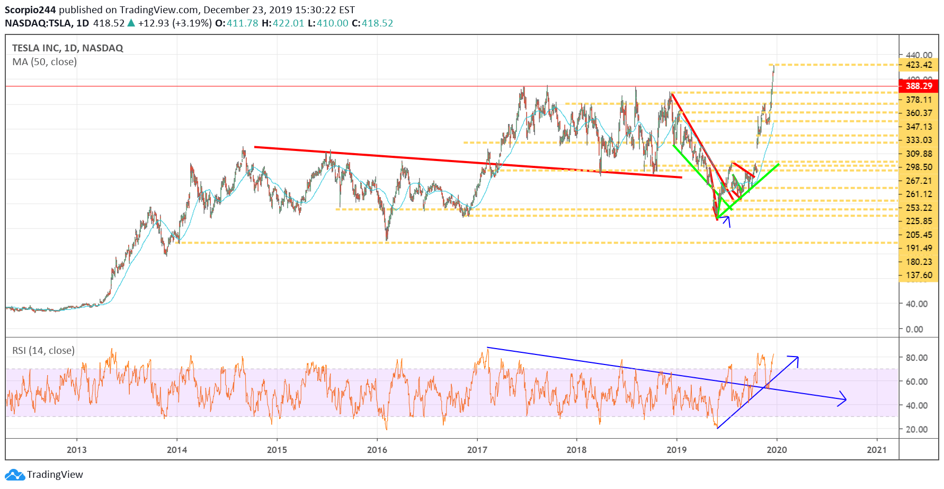Click the 205.45 price level label

pos(919,235)
